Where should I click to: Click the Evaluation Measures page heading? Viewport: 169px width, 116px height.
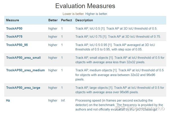(85, 6)
